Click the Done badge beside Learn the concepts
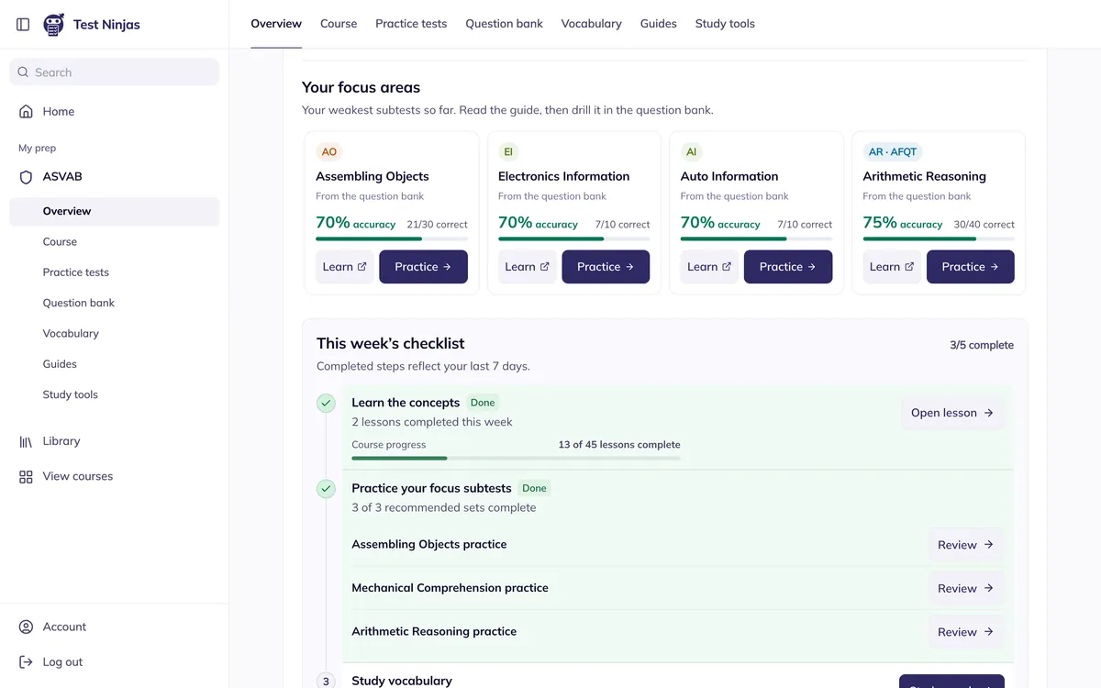This screenshot has height=688, width=1101. click(x=483, y=403)
